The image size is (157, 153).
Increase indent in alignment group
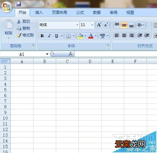(147, 36)
